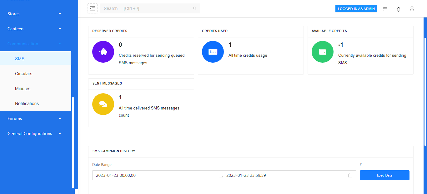
Task: Click the SMS Campaign History heading
Action: 114,151
